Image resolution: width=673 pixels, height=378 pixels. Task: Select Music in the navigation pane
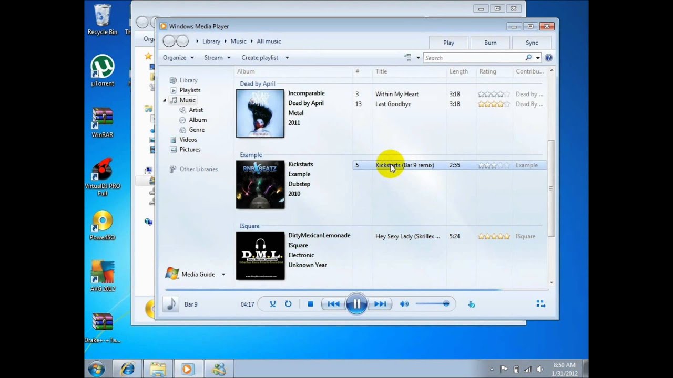[187, 100]
